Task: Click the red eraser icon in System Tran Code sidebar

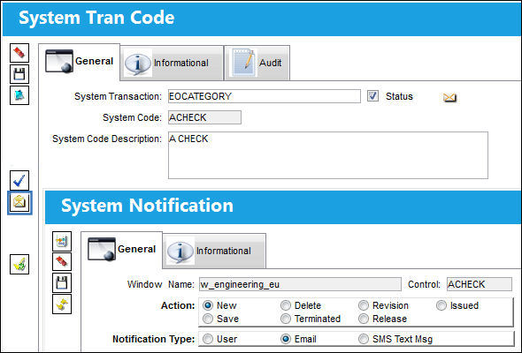Action: tap(19, 53)
